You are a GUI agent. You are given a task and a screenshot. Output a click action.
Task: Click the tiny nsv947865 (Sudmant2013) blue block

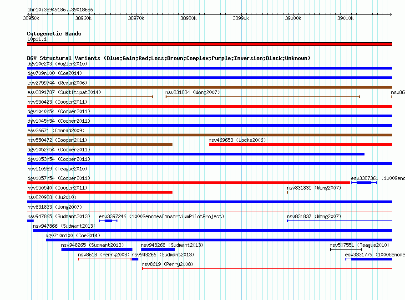point(30,221)
